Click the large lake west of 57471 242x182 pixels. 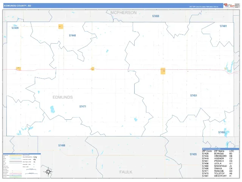tap(53, 110)
